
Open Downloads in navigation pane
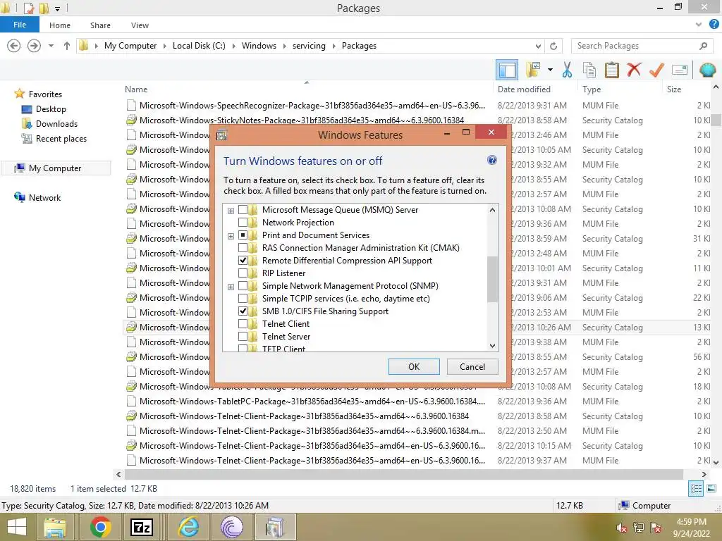[56, 124]
